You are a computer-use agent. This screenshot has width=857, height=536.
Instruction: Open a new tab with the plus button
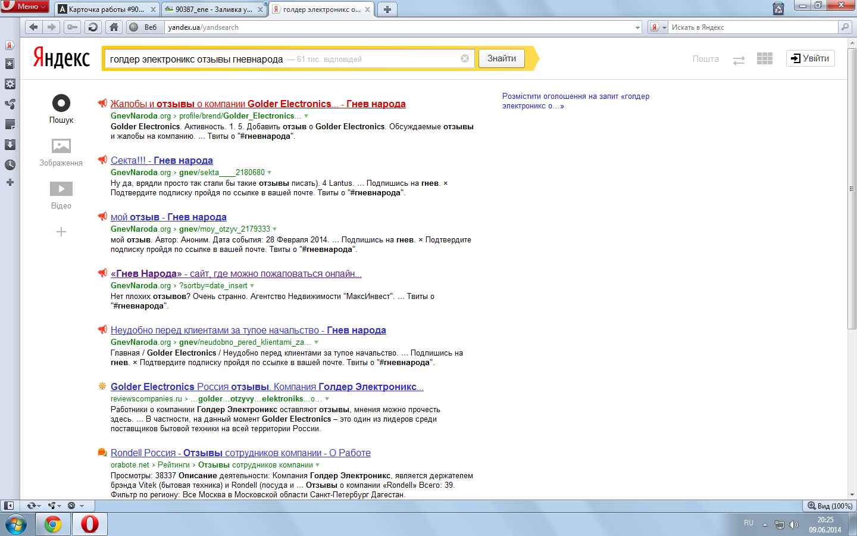click(x=387, y=10)
